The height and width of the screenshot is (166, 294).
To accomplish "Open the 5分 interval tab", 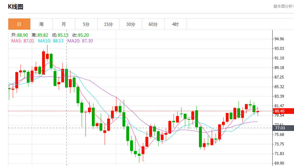I will click(x=86, y=24).
